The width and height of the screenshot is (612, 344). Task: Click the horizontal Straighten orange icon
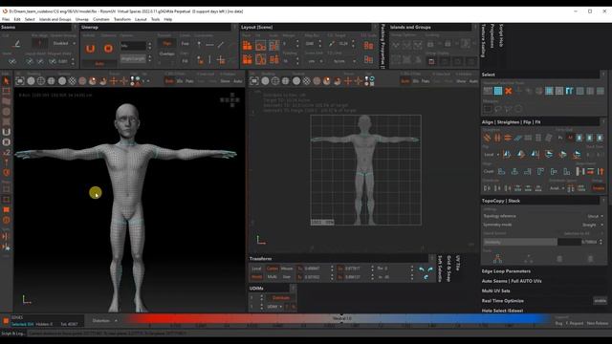click(508, 138)
